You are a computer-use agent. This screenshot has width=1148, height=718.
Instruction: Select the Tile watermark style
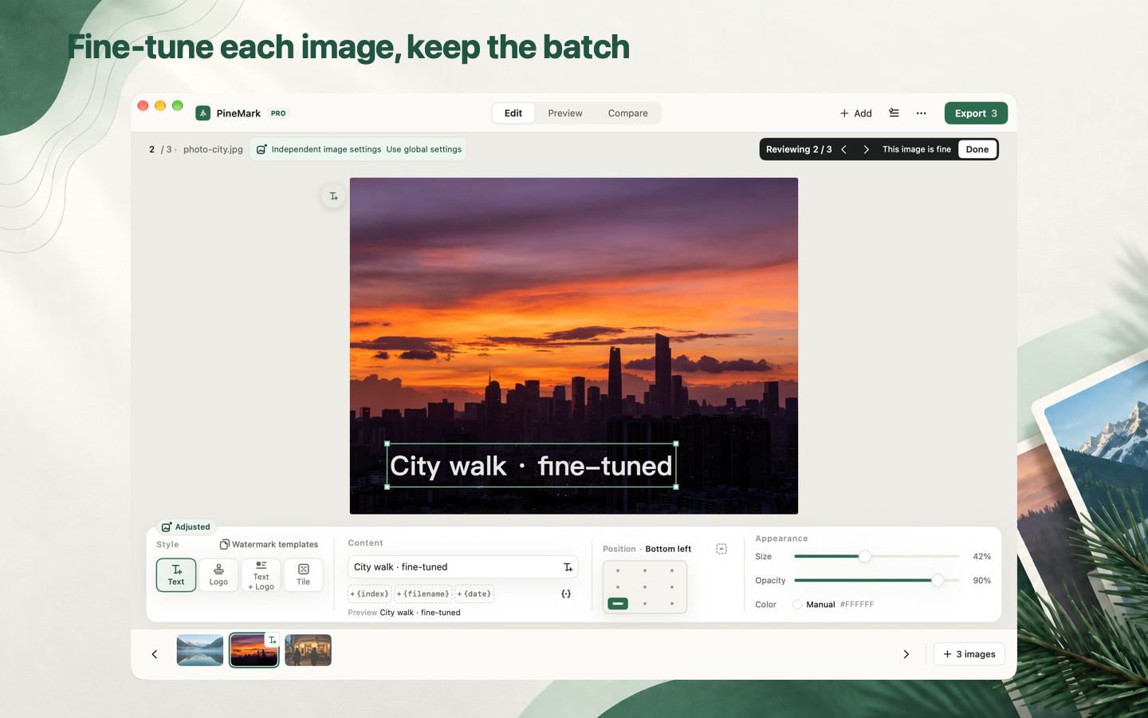pyautogui.click(x=304, y=574)
